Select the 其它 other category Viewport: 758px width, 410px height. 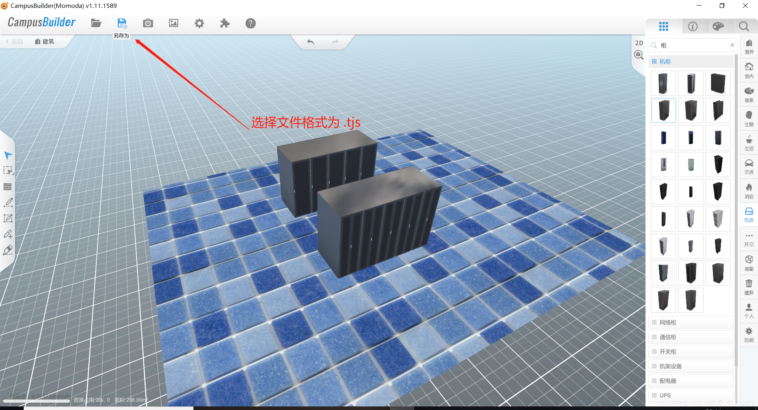click(x=749, y=240)
